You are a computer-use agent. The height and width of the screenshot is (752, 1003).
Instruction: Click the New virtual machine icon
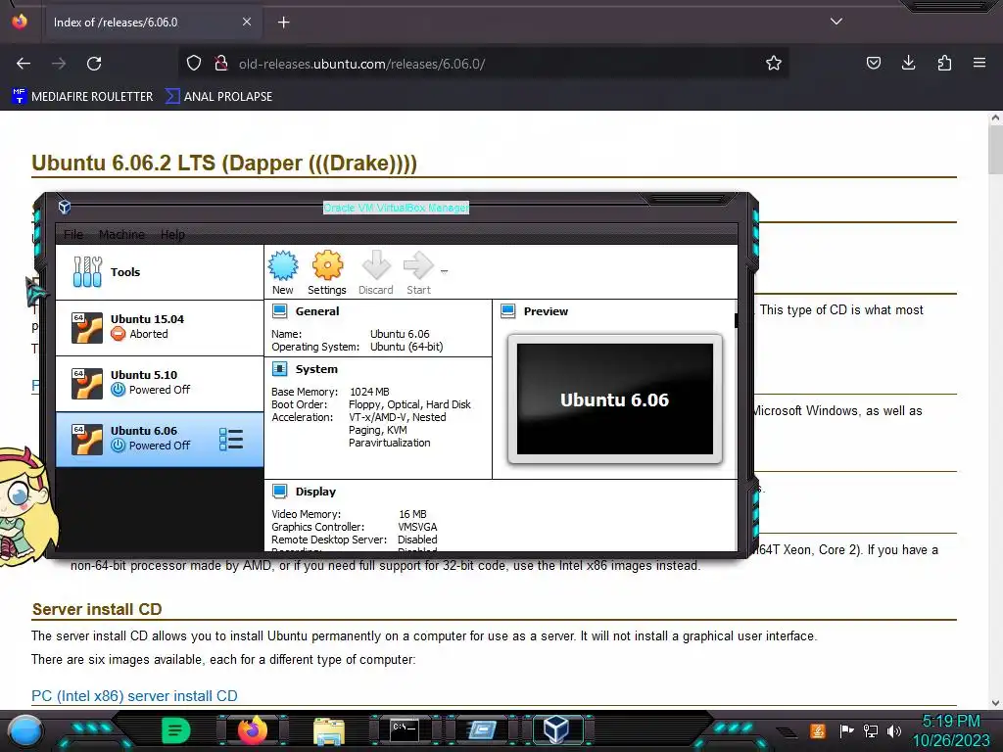click(283, 272)
